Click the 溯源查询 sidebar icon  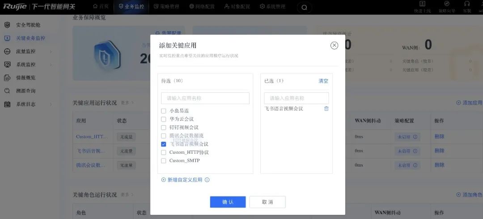tap(7, 91)
